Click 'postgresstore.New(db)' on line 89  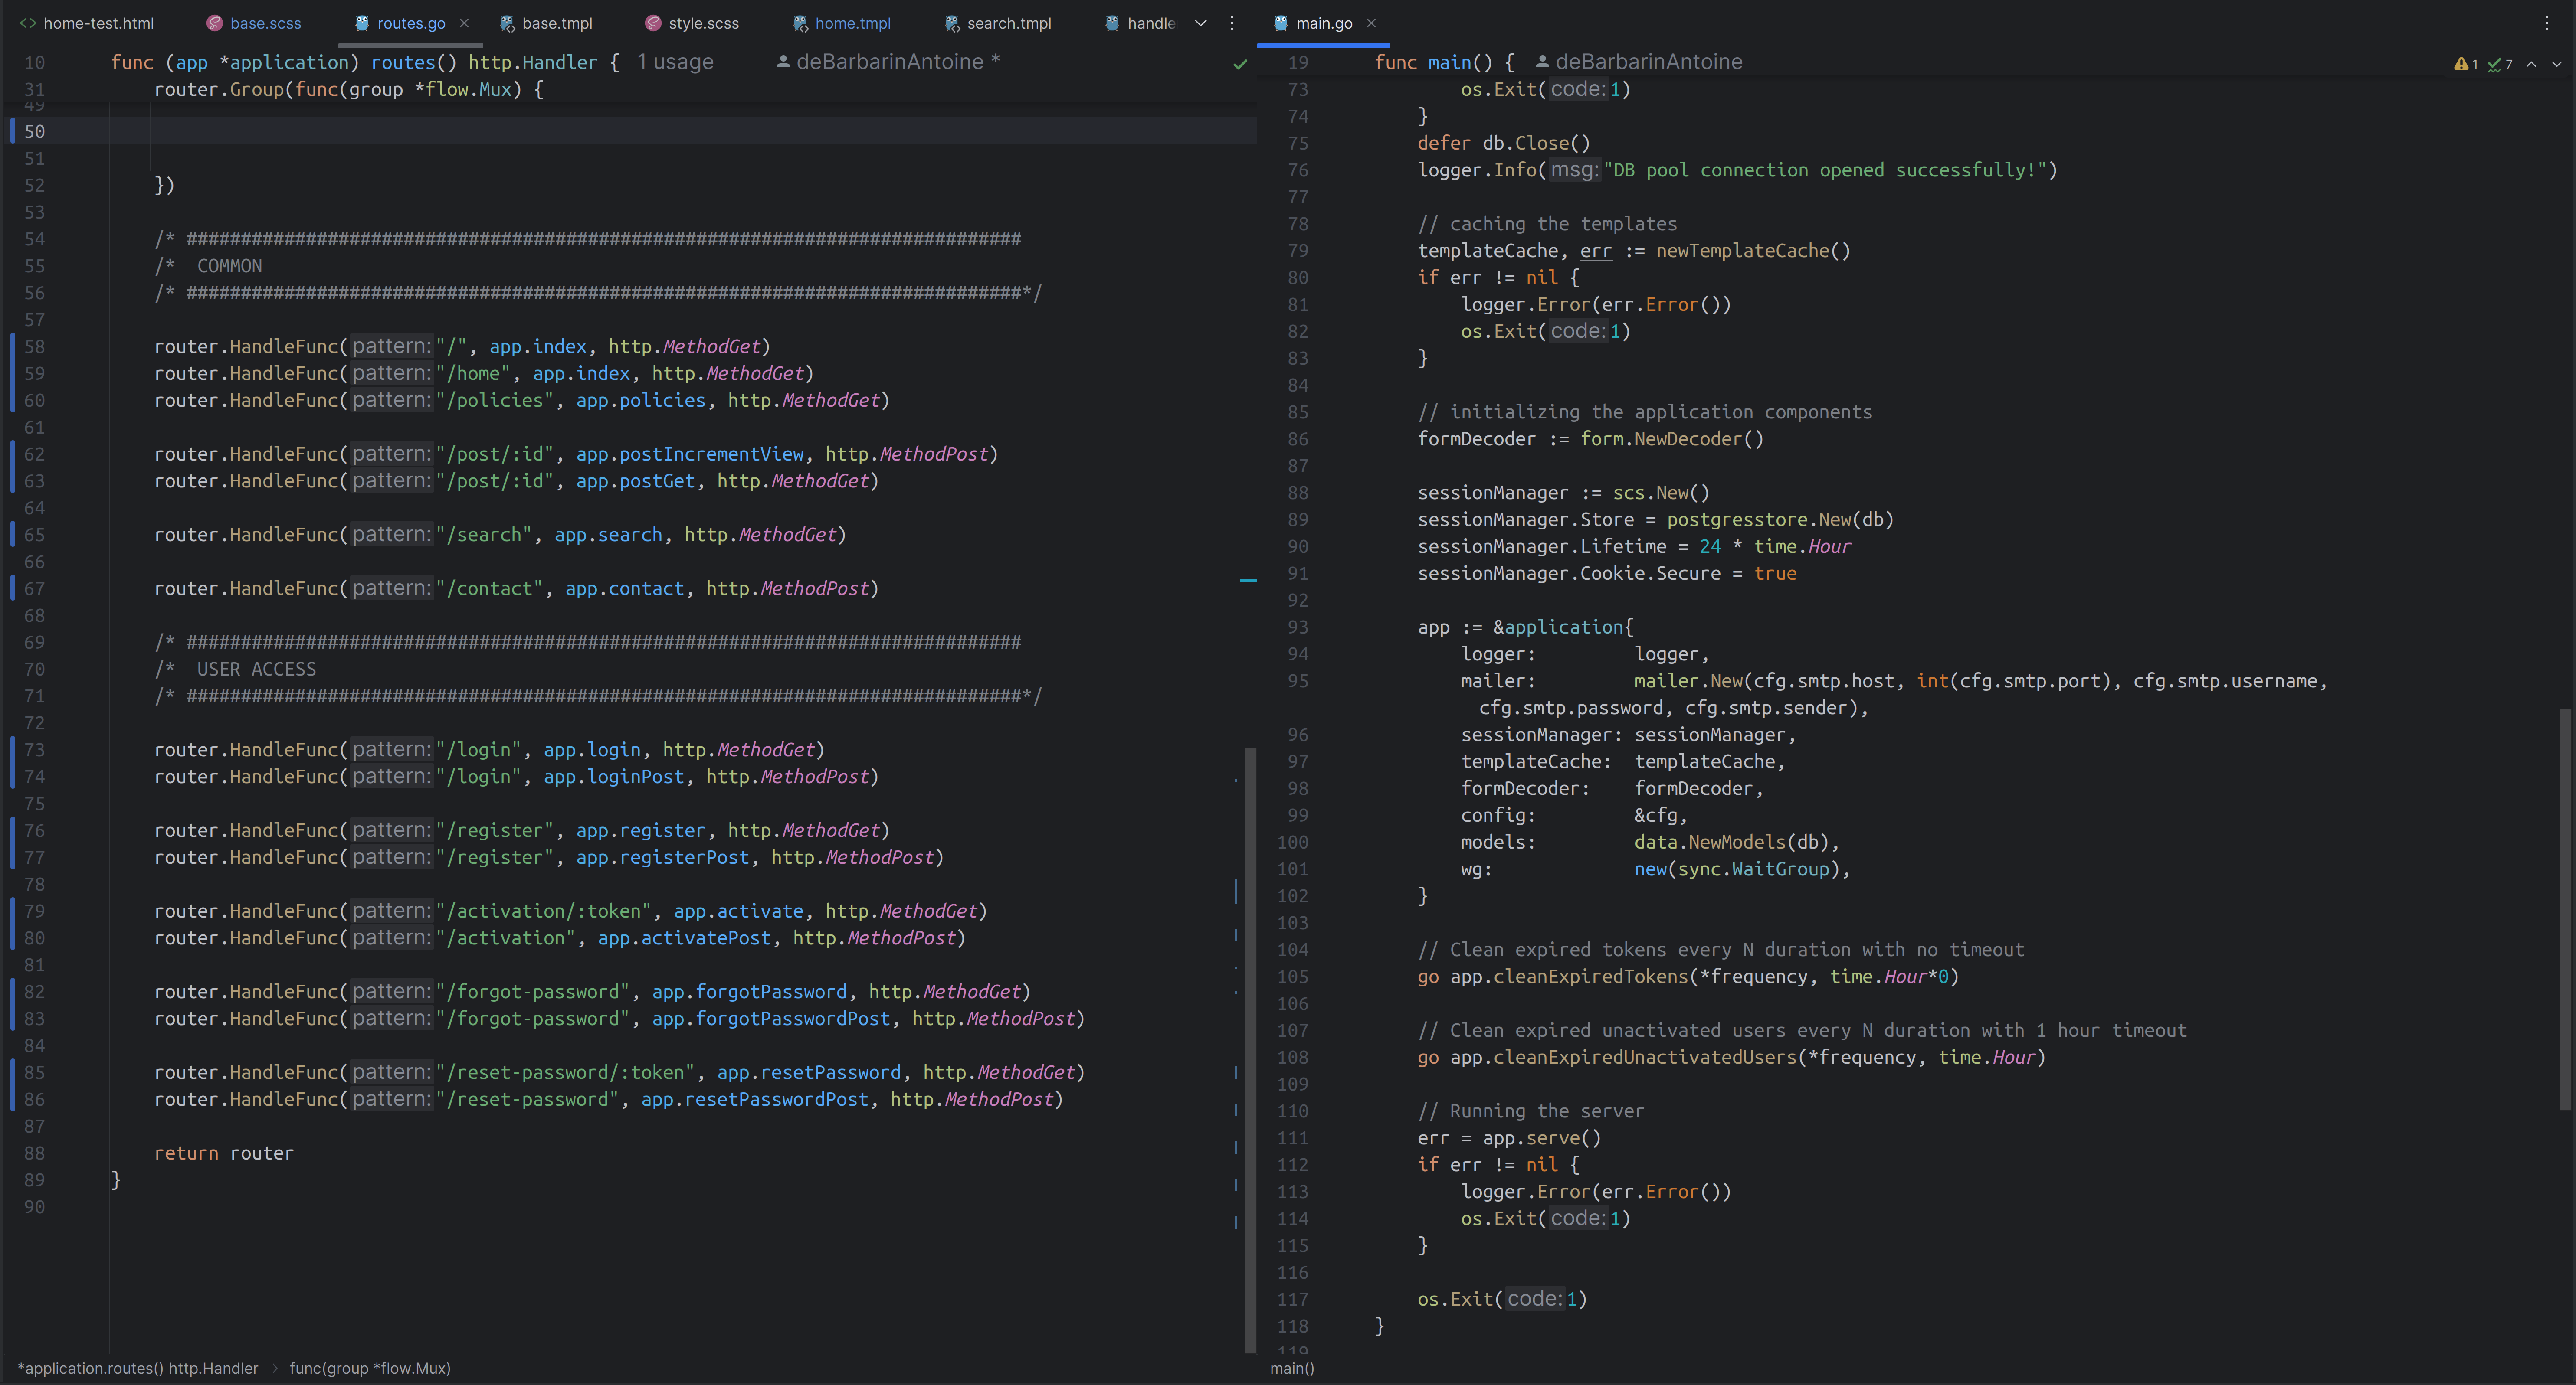[x=1780, y=519]
